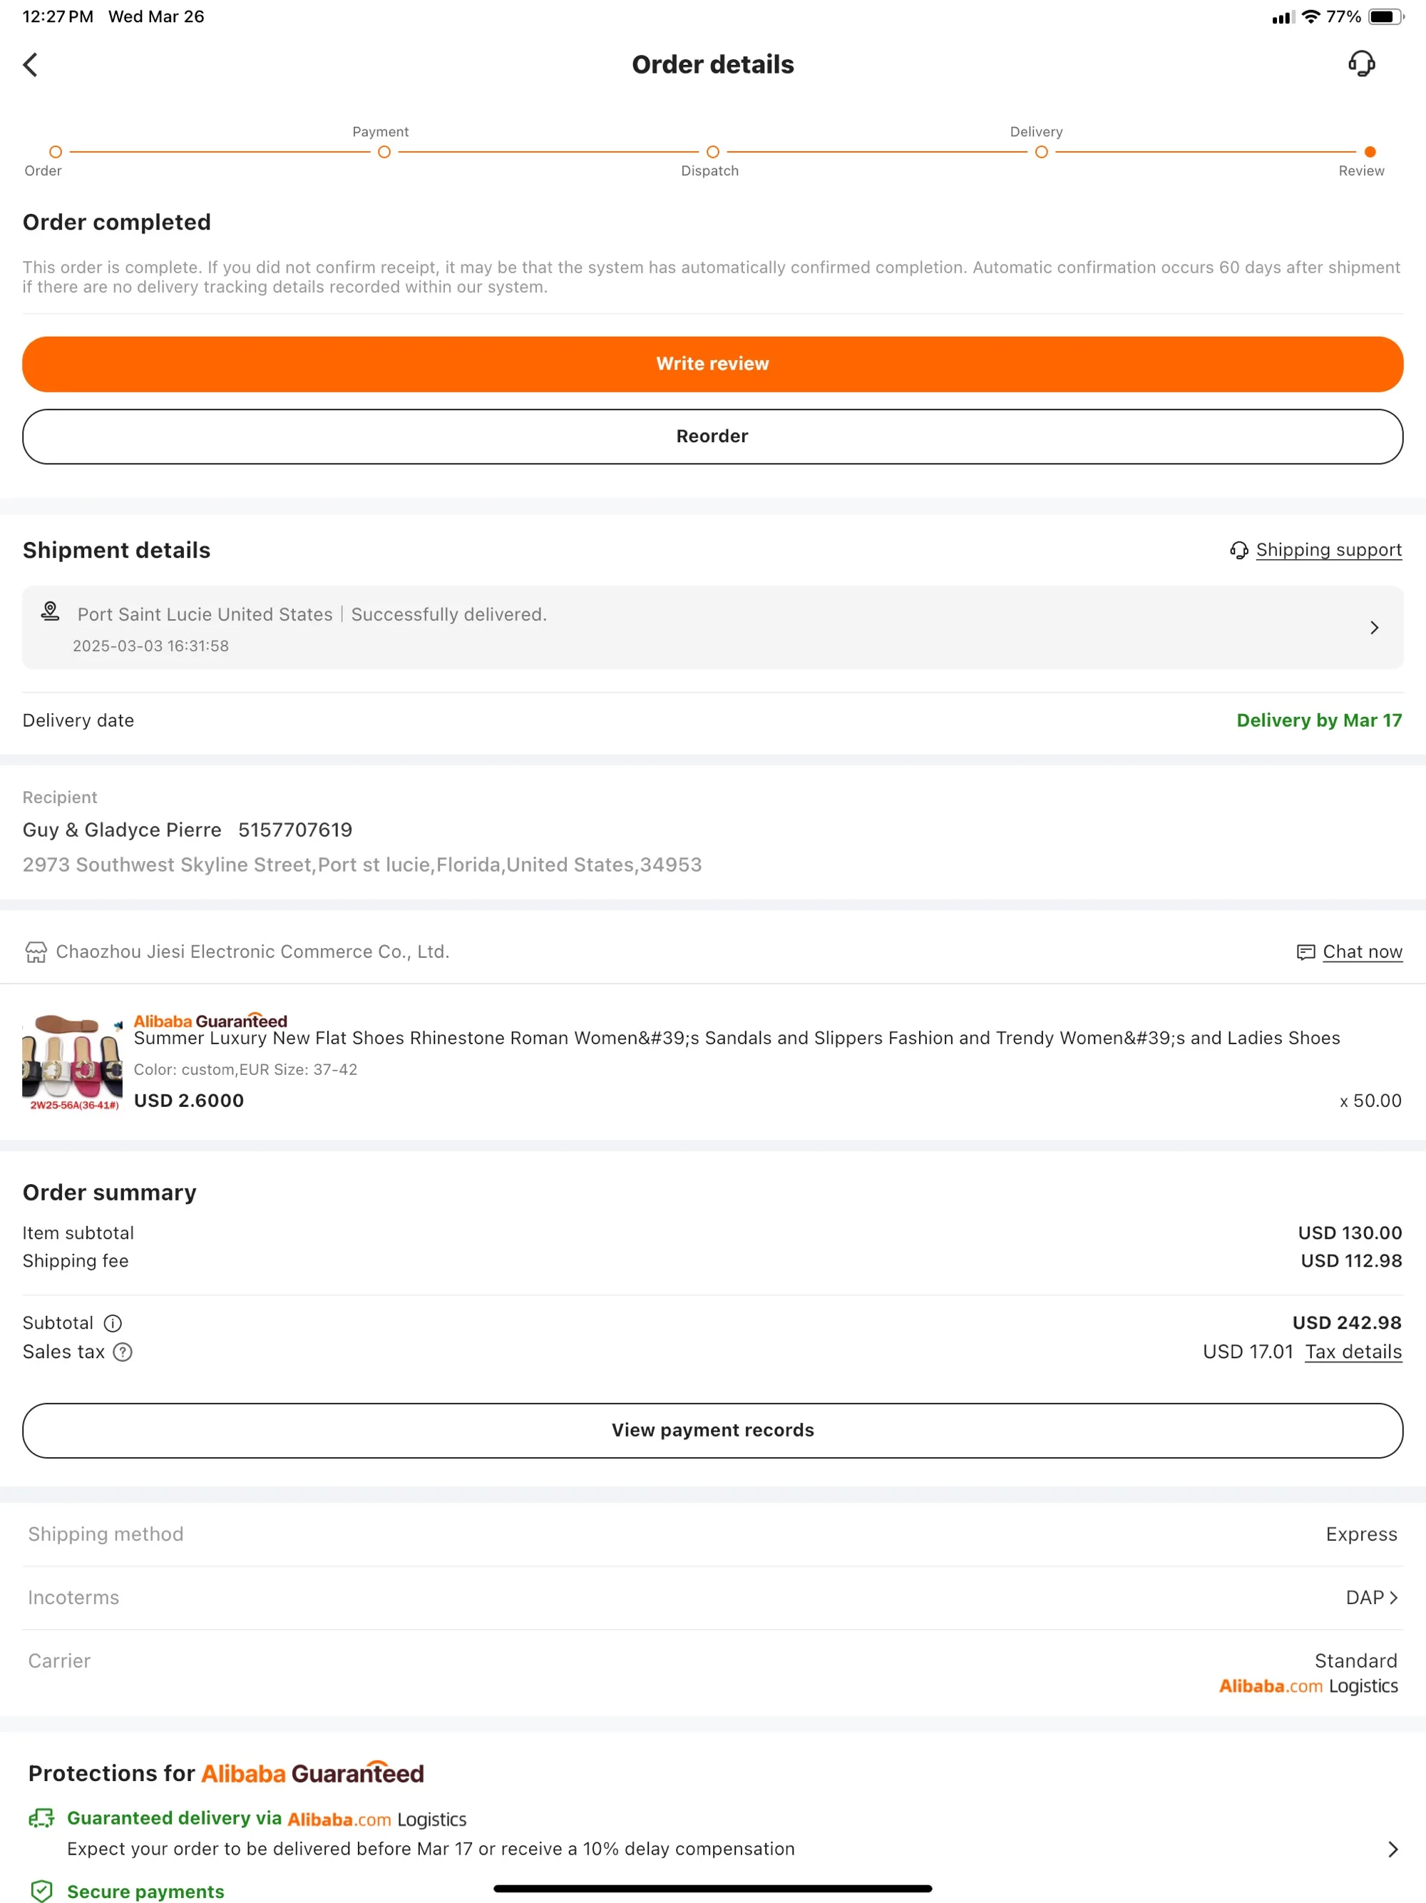Open View payment records
Screen dimensions: 1426x1903
(x=713, y=1430)
